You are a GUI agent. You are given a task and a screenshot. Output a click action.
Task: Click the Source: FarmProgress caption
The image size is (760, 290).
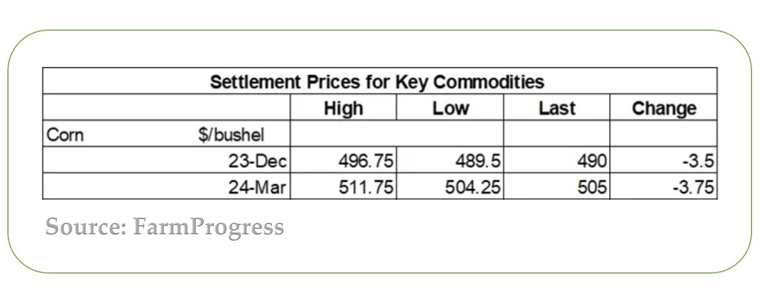[165, 227]
